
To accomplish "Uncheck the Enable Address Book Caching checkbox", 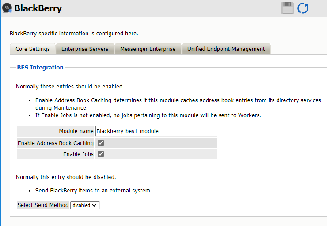I will point(101,143).
